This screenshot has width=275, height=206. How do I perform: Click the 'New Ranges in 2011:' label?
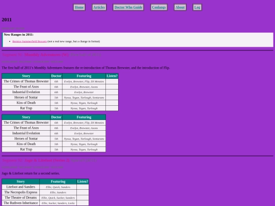[19, 35]
